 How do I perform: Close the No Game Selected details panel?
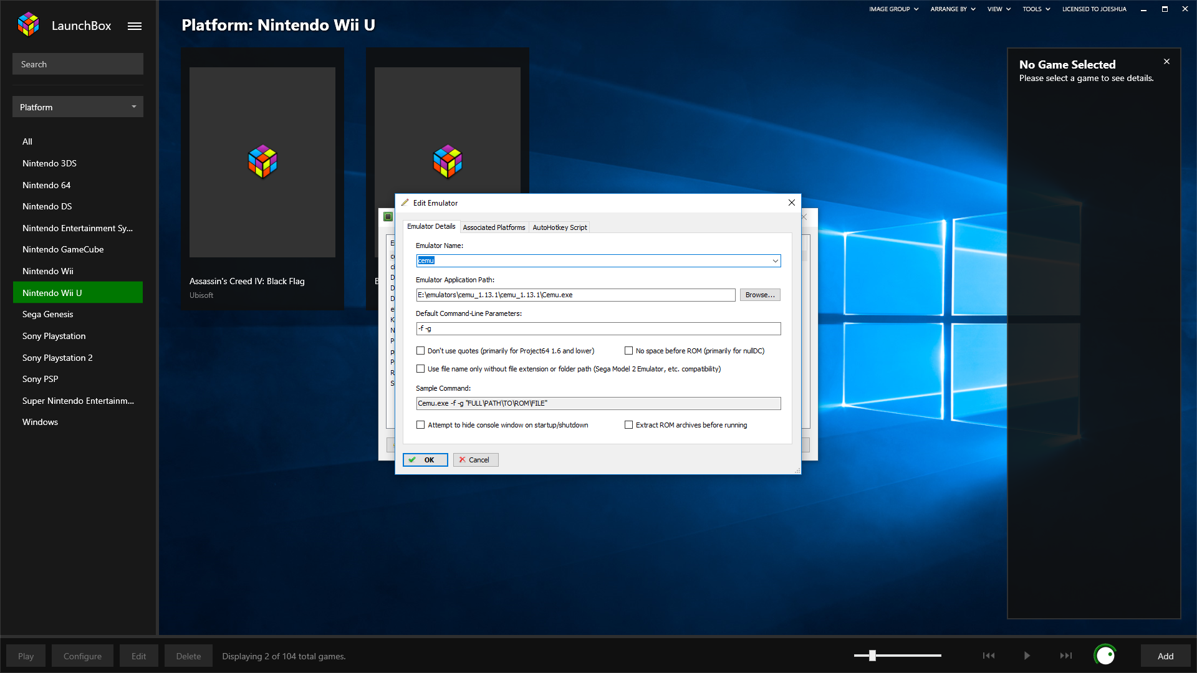(x=1166, y=62)
